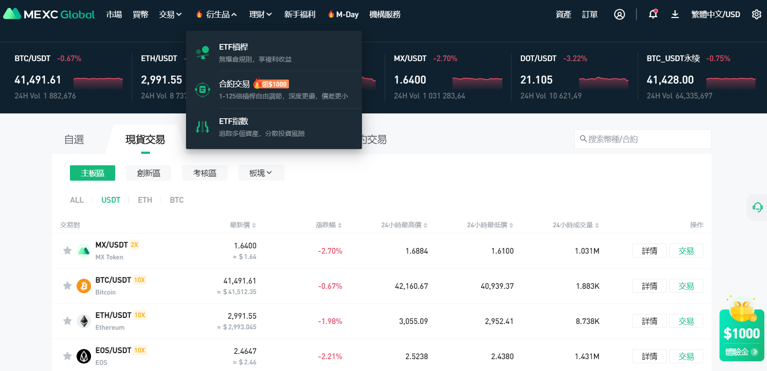Switch to the 現貨交易 tab
The image size is (767, 371).
pos(145,139)
